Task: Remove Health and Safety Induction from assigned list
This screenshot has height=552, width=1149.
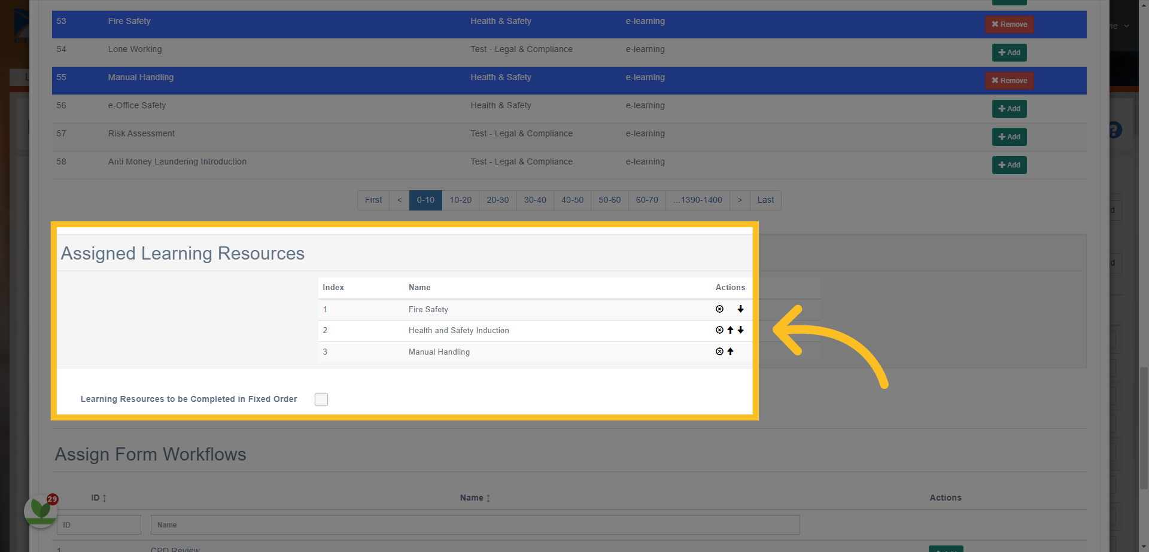Action: (x=719, y=330)
